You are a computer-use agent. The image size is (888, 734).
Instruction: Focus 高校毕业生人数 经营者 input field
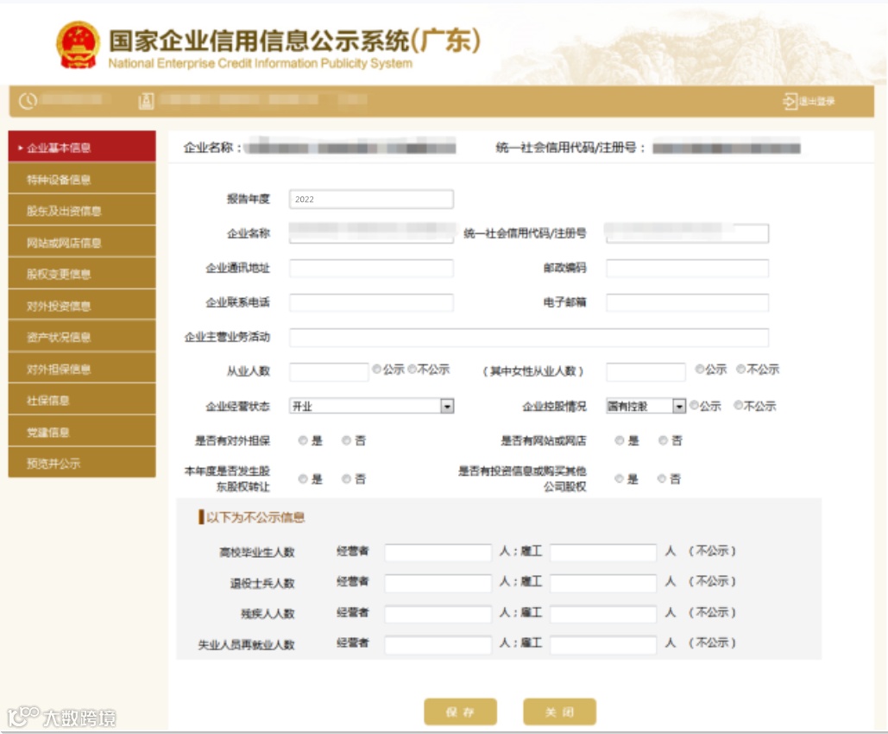(x=438, y=552)
